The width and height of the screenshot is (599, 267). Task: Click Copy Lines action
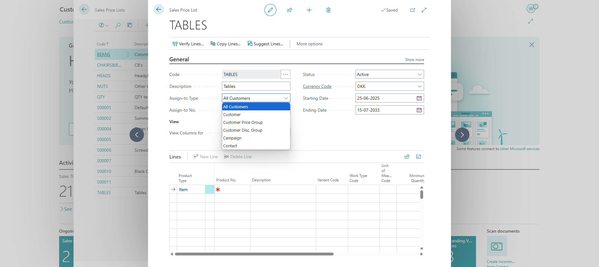(x=226, y=44)
